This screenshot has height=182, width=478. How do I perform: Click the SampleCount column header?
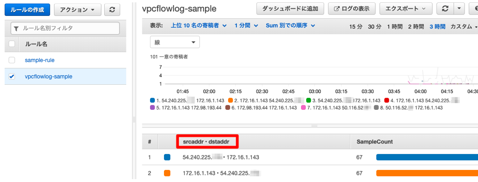375,142
